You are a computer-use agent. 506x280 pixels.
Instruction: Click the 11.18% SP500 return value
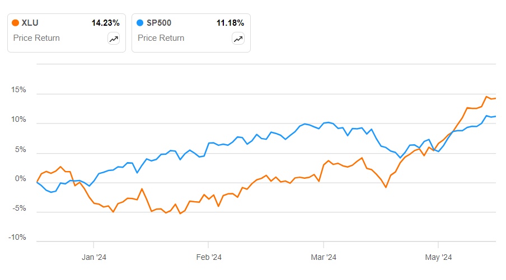[x=230, y=23]
